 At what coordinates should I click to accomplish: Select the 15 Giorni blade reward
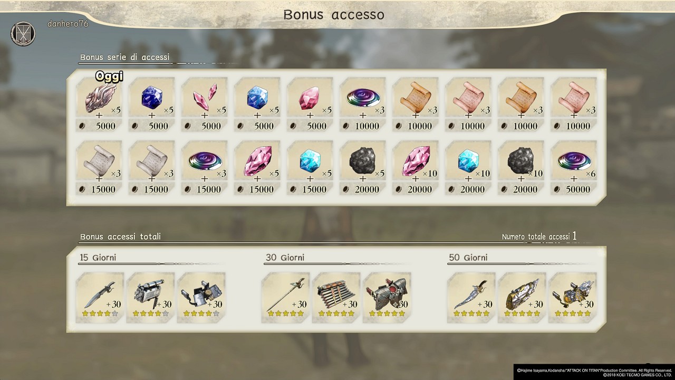click(x=100, y=296)
